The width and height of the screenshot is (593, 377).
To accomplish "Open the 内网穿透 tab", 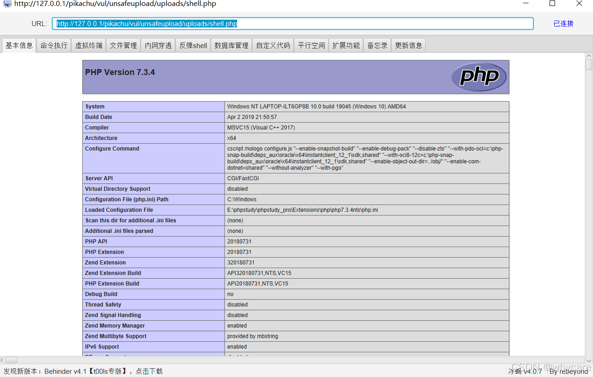I will tap(158, 45).
